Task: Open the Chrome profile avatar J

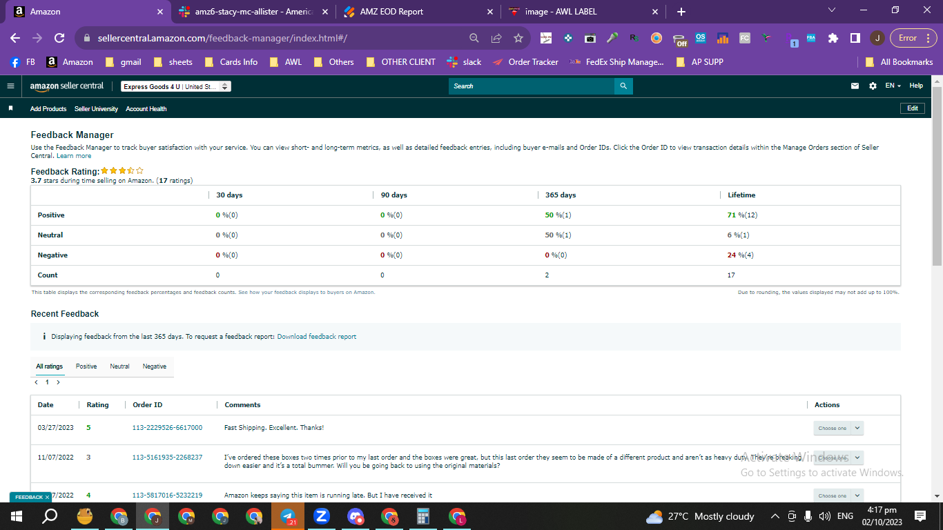Action: point(877,38)
